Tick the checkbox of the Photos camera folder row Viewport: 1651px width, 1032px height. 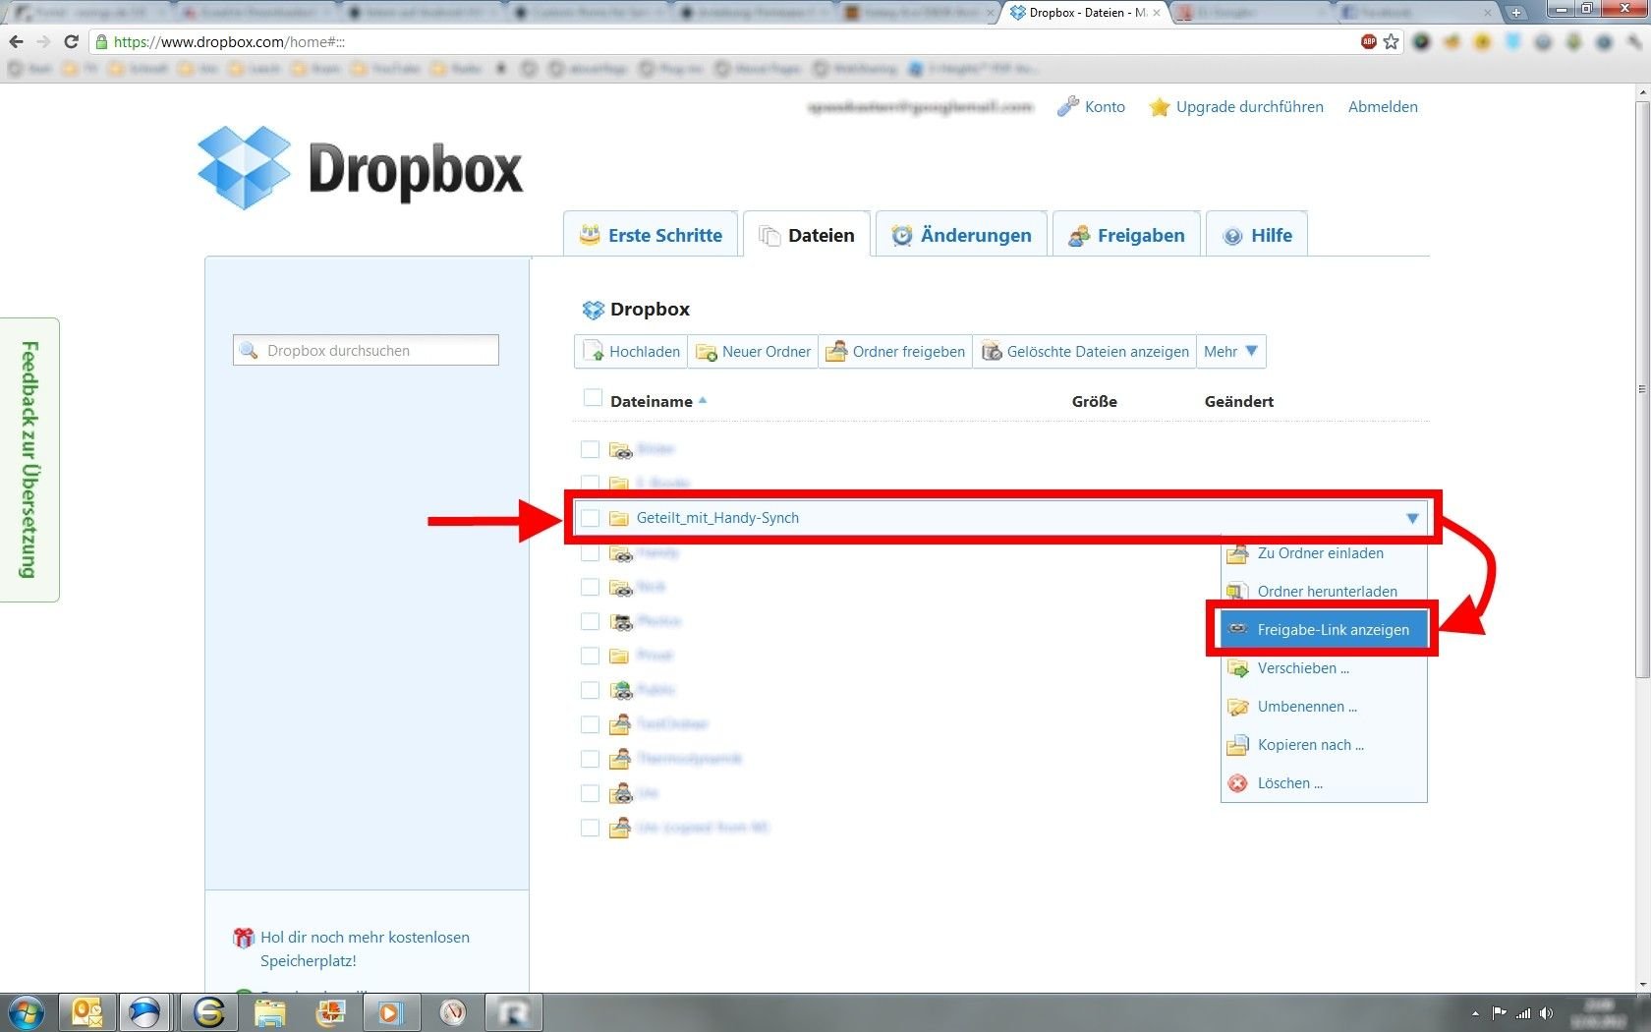click(590, 621)
